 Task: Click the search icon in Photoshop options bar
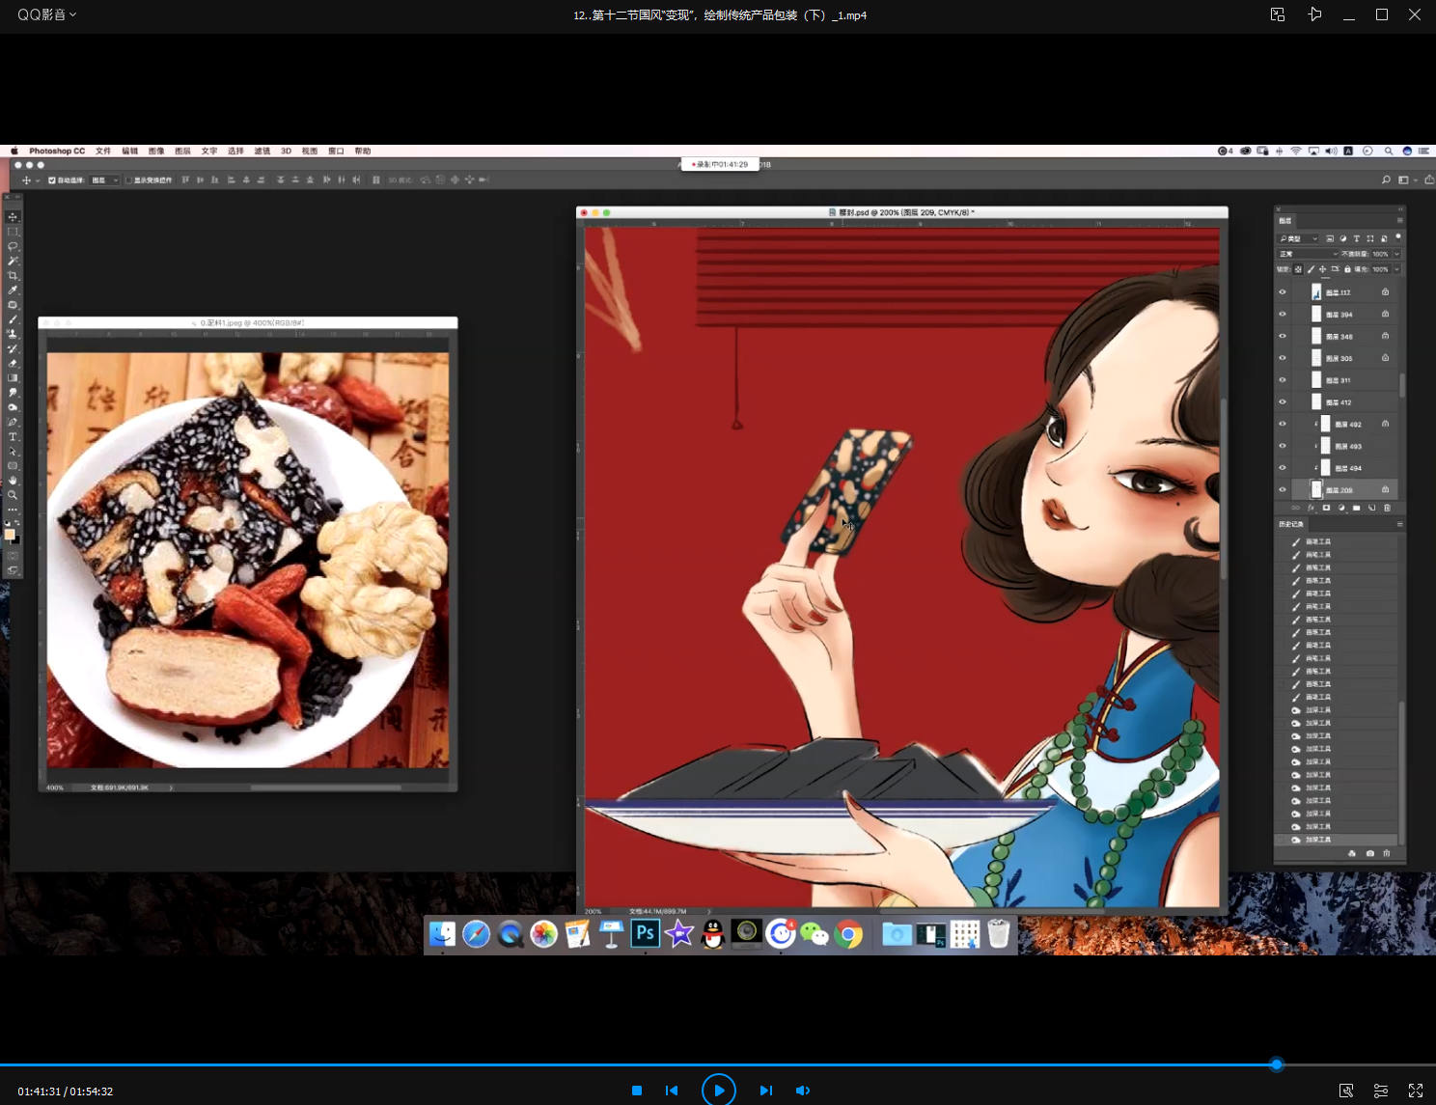click(x=1386, y=180)
